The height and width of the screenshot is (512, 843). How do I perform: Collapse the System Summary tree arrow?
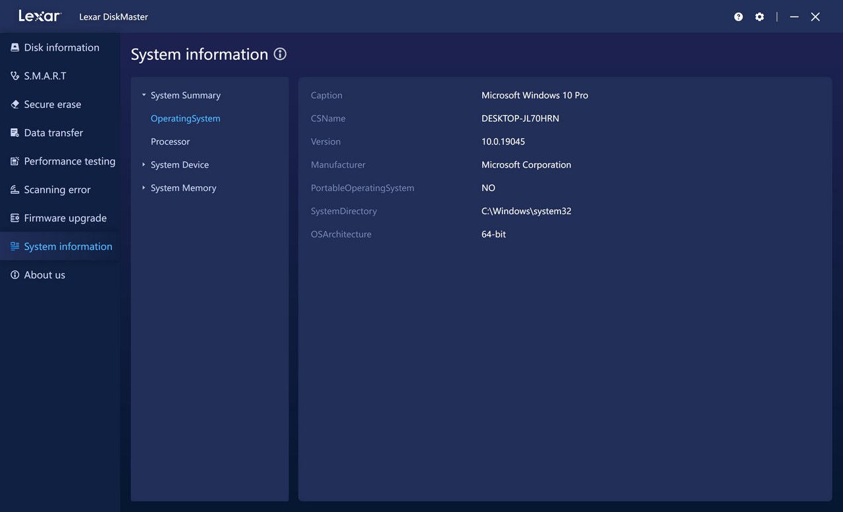[x=144, y=95]
